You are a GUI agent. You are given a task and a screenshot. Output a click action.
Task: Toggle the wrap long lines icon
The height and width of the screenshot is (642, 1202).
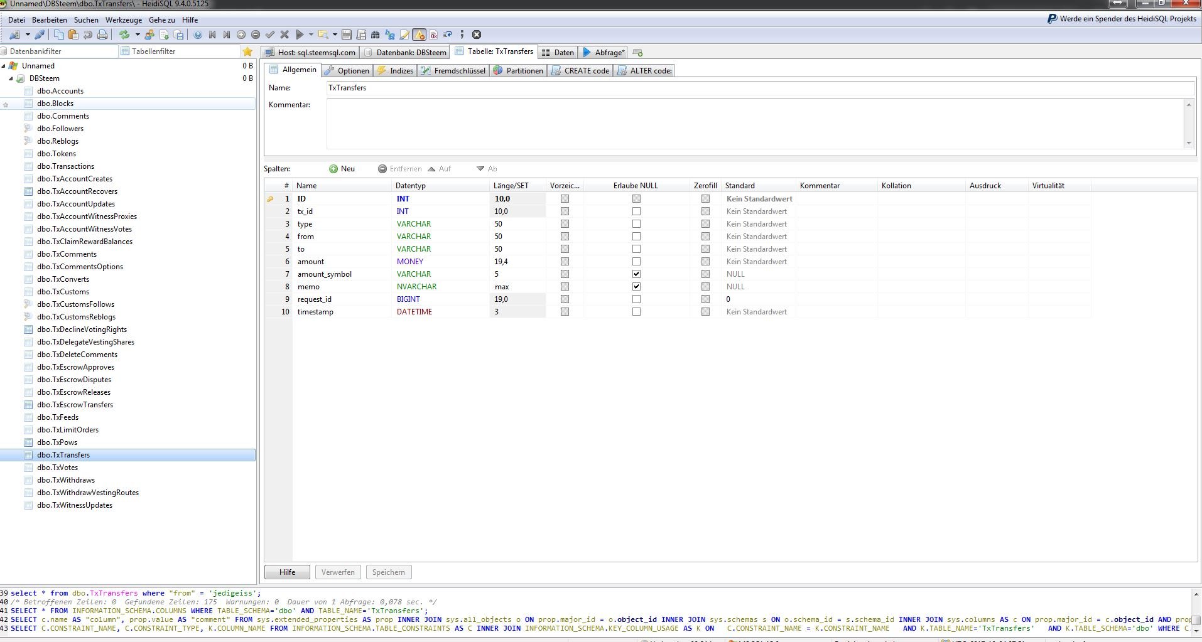[x=448, y=35]
